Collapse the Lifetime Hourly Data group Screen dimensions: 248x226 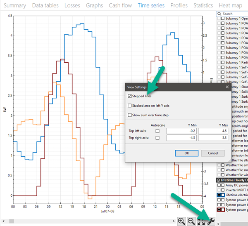point(217,180)
